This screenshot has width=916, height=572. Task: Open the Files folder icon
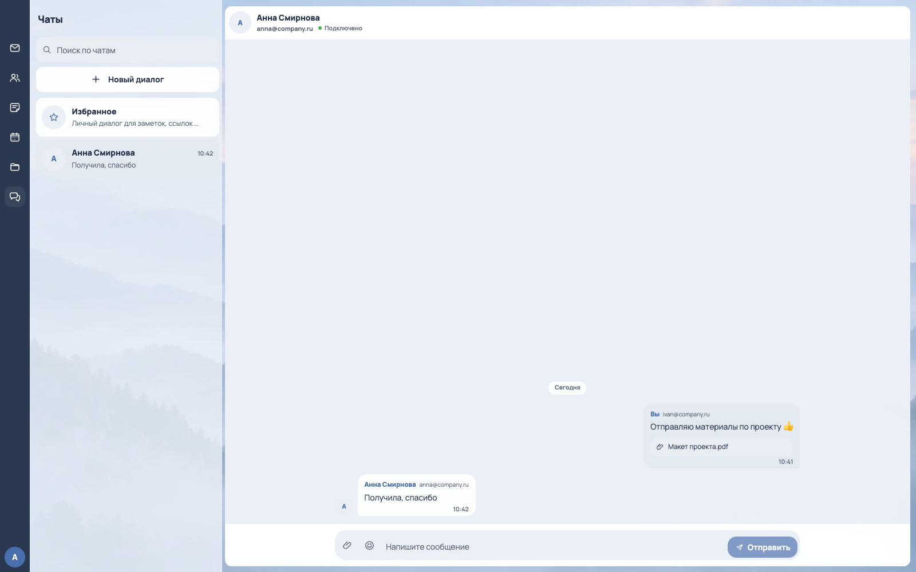15,167
